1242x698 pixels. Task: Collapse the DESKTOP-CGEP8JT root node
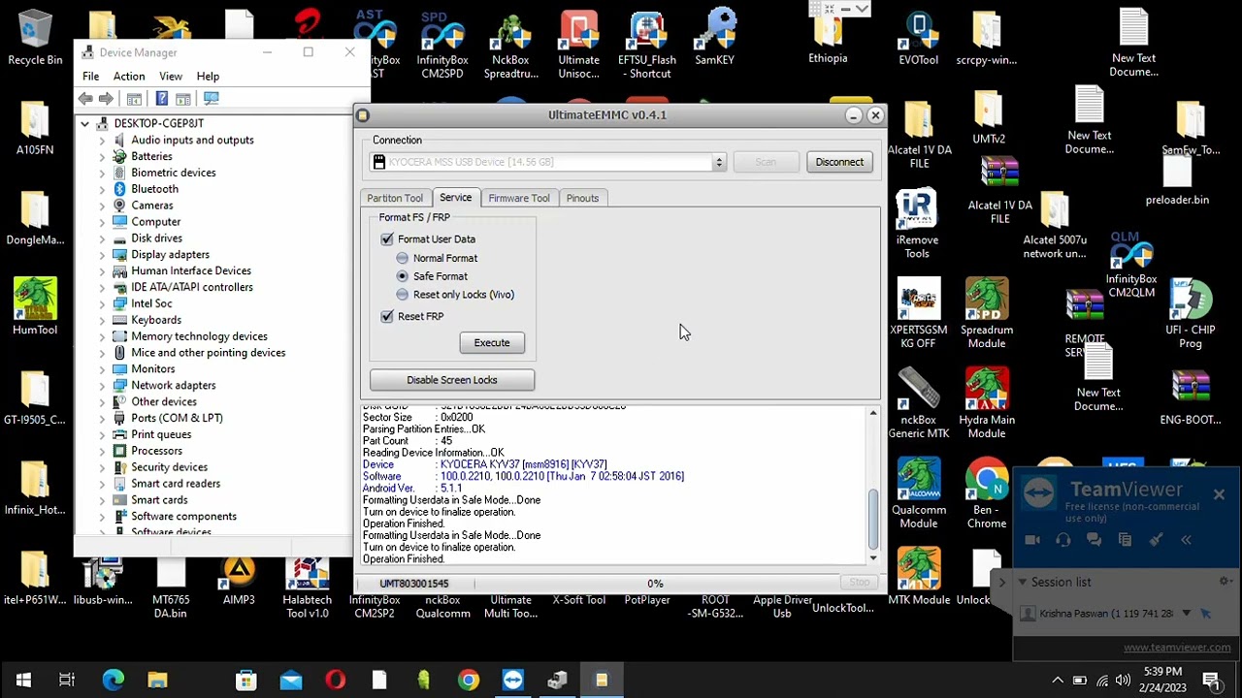(84, 124)
